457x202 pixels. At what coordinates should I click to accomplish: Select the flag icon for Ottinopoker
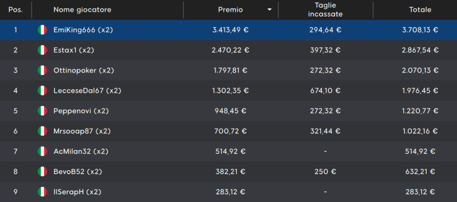42,70
